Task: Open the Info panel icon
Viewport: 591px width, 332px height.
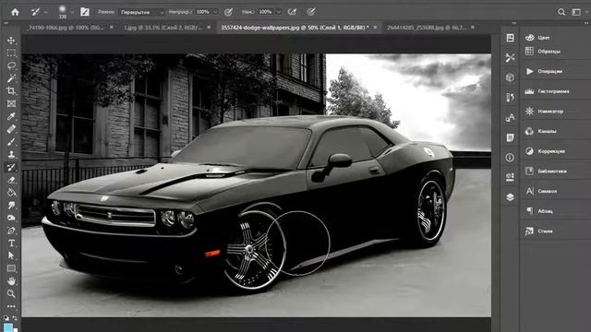Action: (x=510, y=158)
